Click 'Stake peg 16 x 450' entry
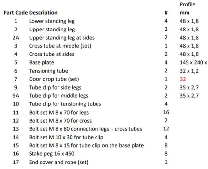208x169 pixels. [52, 154]
